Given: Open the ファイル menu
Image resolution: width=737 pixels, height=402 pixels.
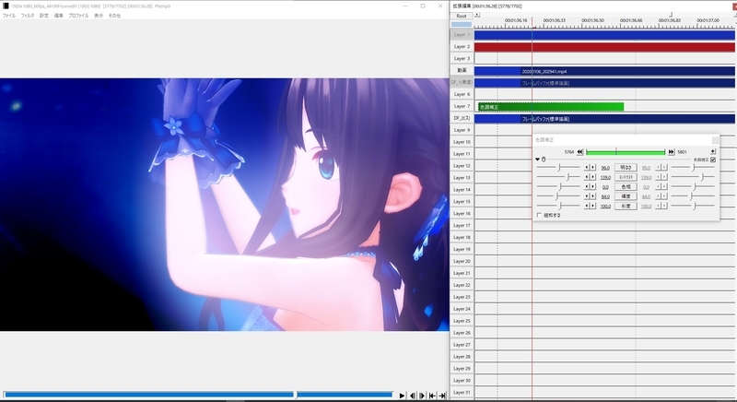Looking at the screenshot, I should [x=9, y=16].
